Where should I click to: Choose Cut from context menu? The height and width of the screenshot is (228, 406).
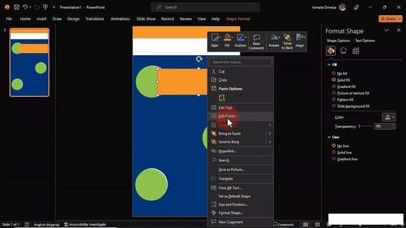[x=241, y=72]
